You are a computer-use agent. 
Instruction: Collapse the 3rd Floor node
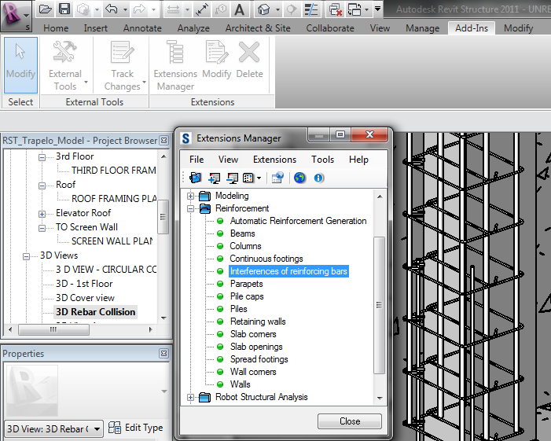point(42,157)
